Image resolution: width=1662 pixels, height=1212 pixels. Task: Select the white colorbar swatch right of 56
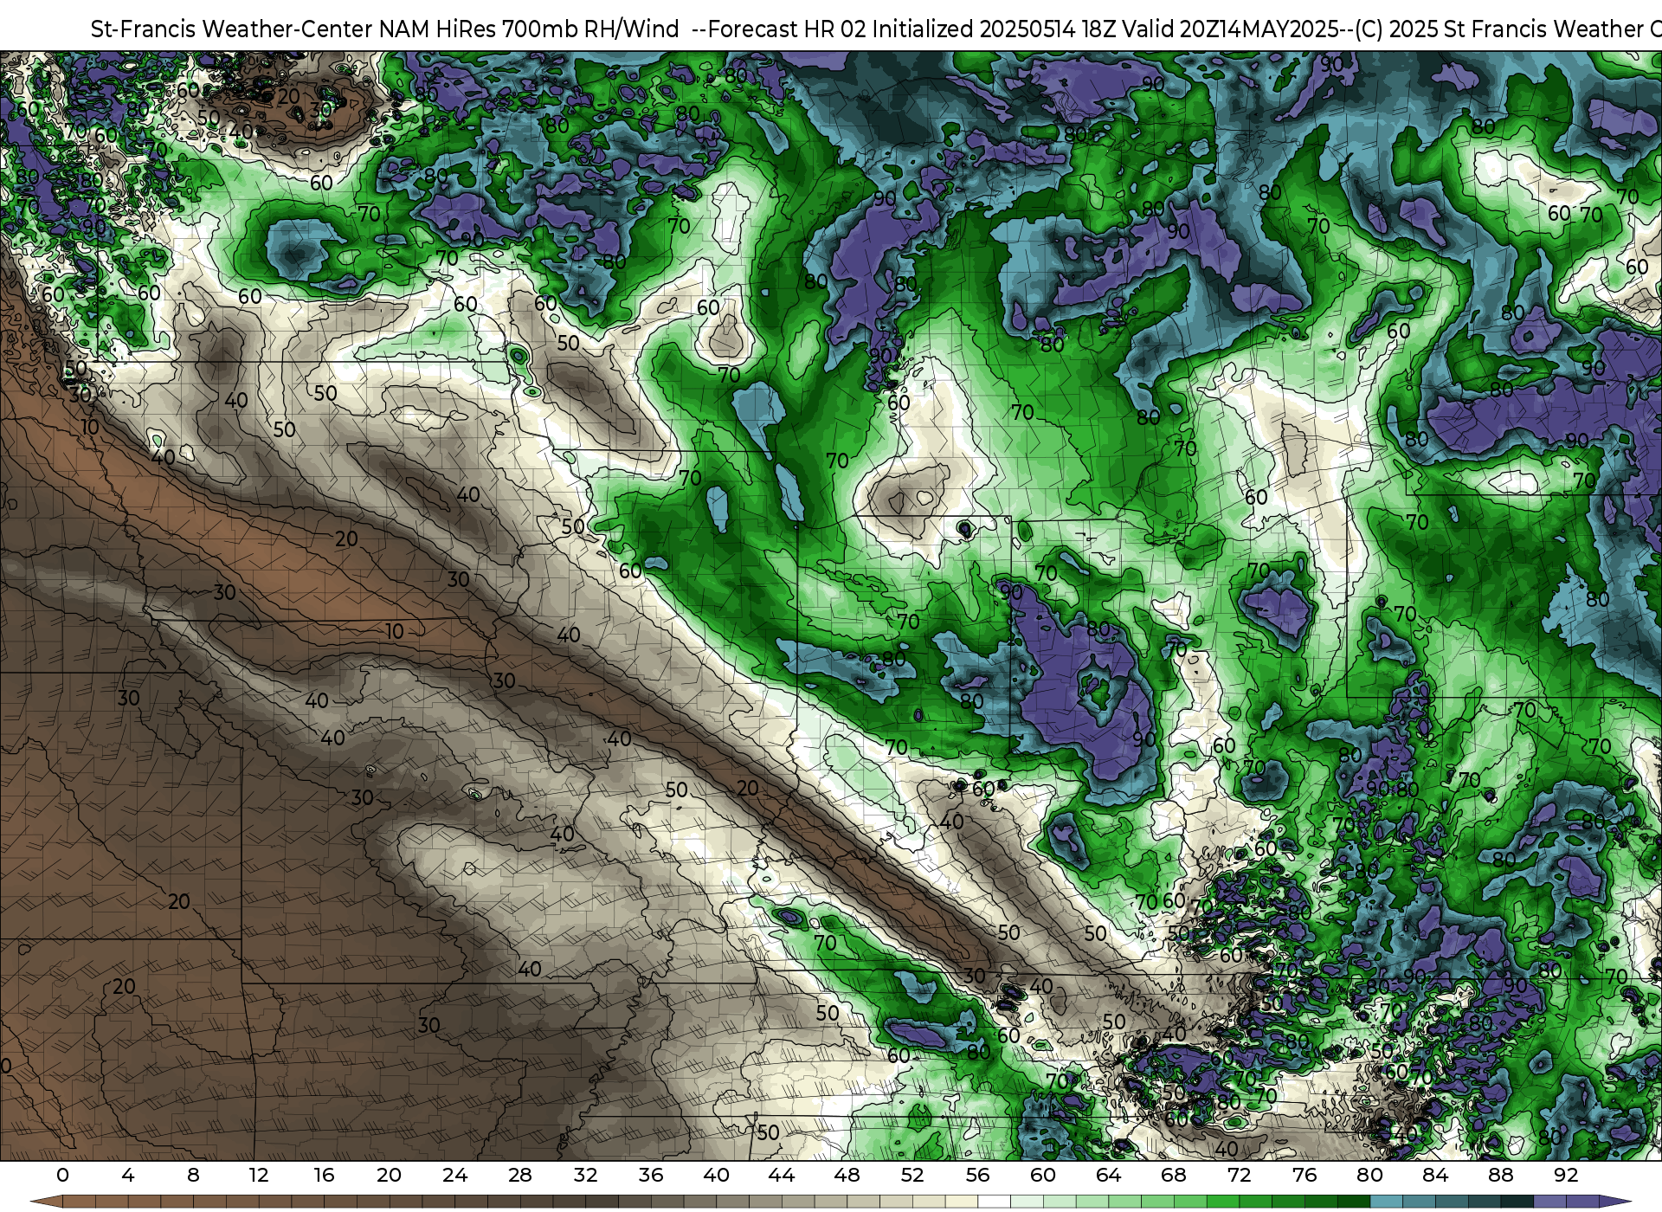pyautogui.click(x=994, y=1202)
